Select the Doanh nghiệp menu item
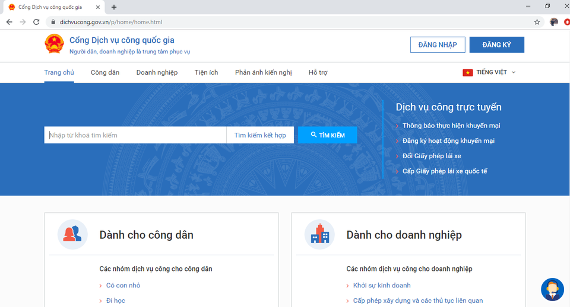This screenshot has height=307, width=570. (x=157, y=72)
